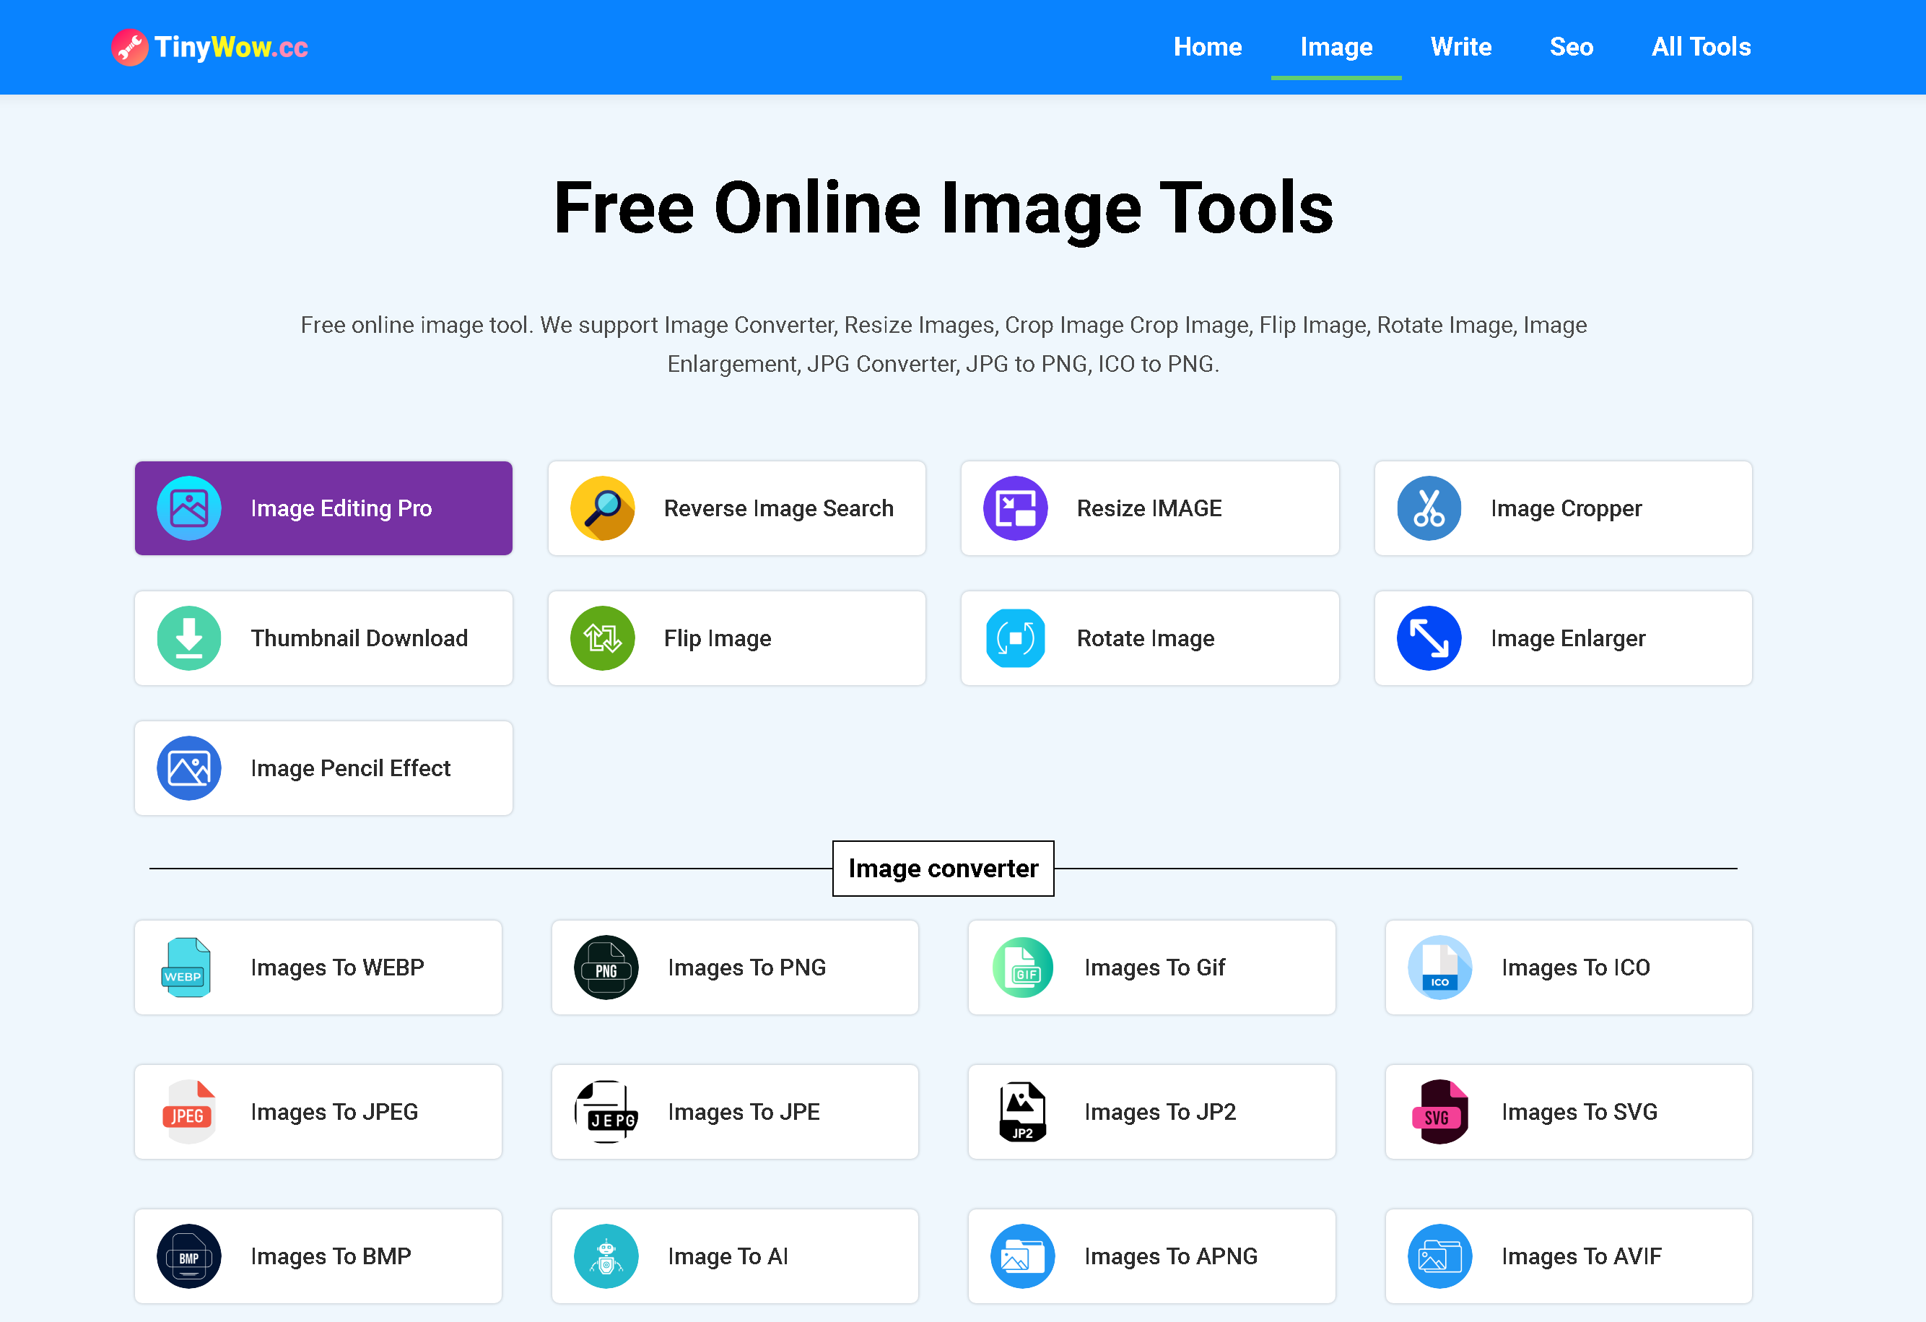Click the TinyWow.cc wrench logo icon
The width and height of the screenshot is (1926, 1322).
tap(129, 47)
